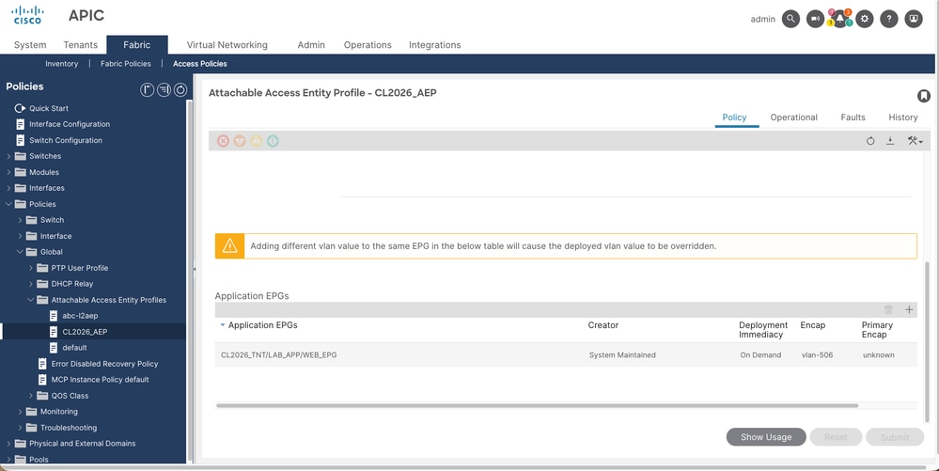Image resolution: width=939 pixels, height=471 pixels.
Task: Open the System menu
Action: click(30, 45)
